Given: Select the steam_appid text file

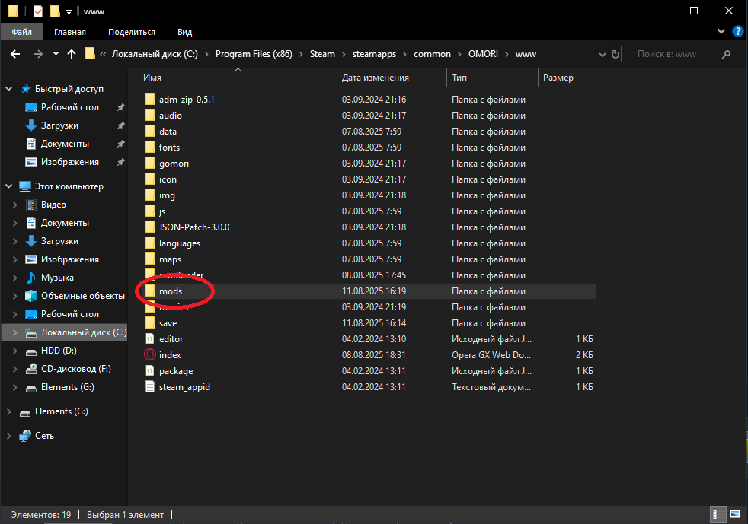Looking at the screenshot, I should (184, 387).
